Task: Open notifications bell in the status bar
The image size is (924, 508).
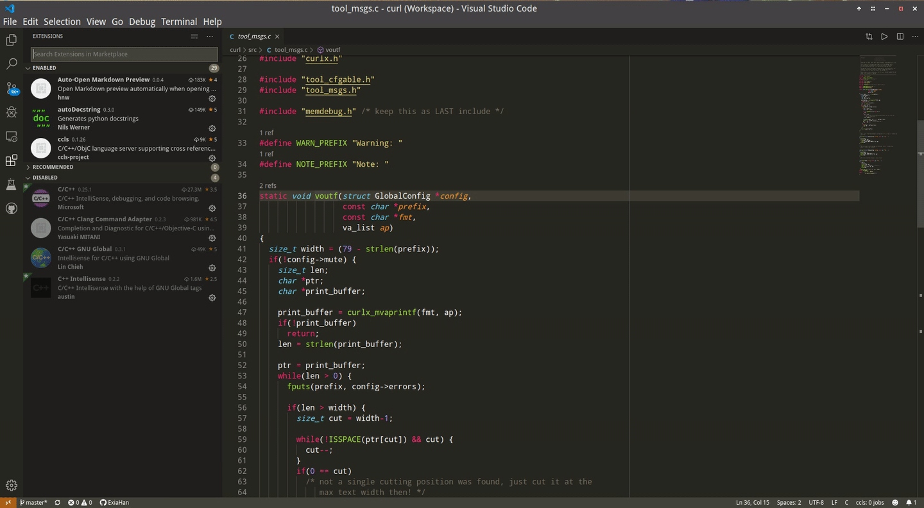Action: click(x=909, y=502)
